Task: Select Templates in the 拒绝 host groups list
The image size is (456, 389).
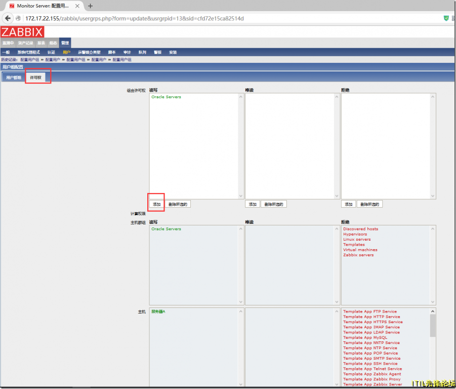Action: (x=354, y=245)
